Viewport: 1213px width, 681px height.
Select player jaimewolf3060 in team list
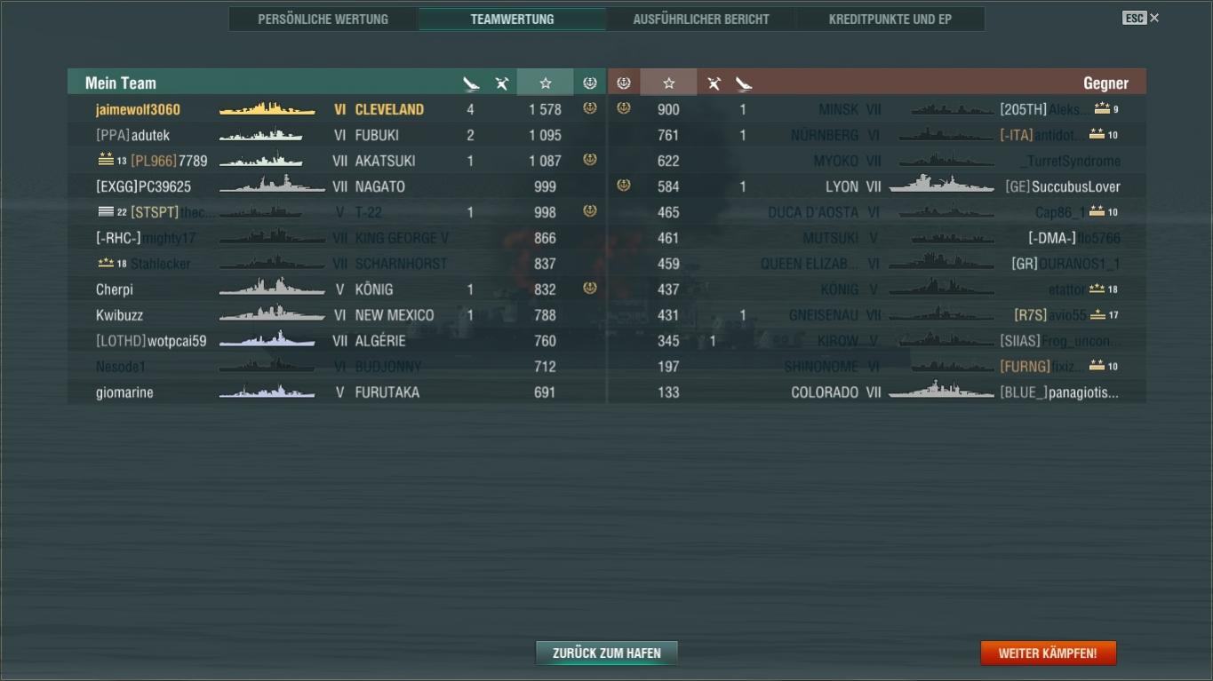point(138,109)
